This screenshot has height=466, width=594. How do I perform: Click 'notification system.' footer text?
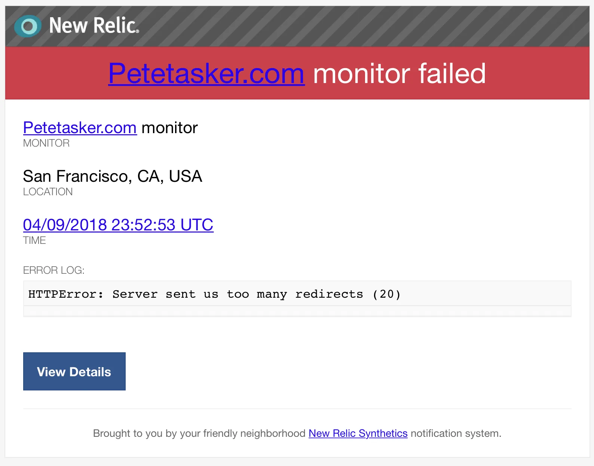coord(456,433)
